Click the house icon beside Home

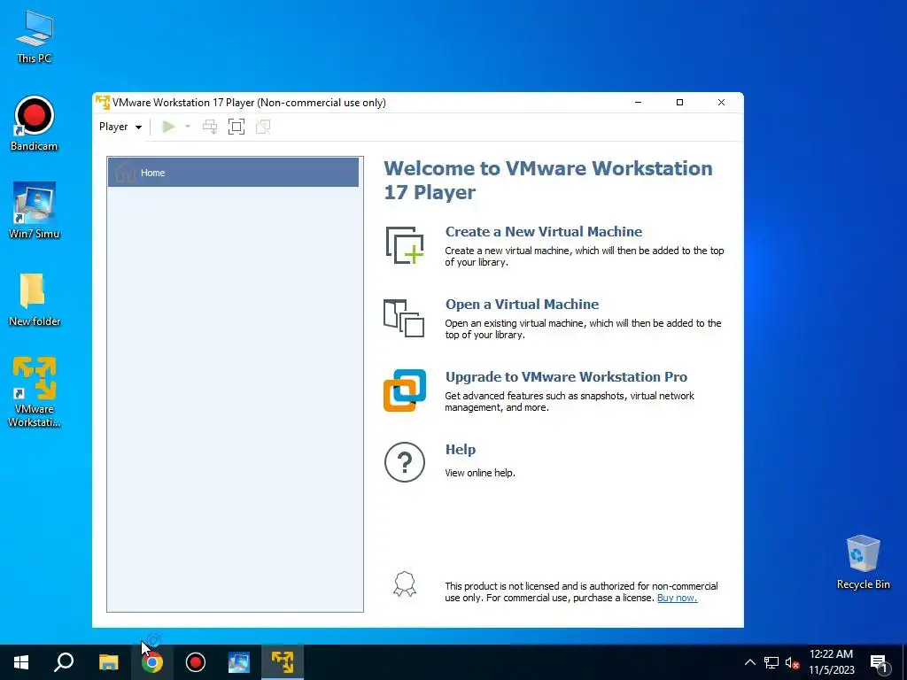[x=125, y=173]
